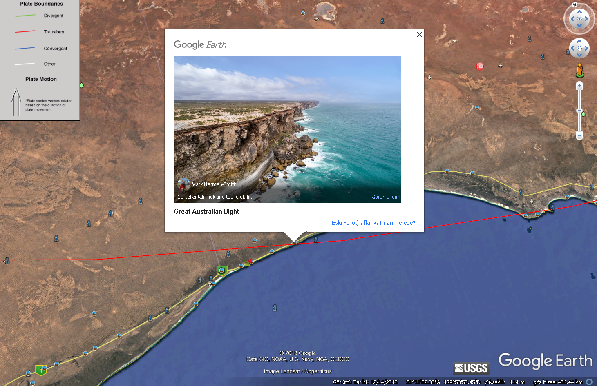Click the move-up arrow on the hand control
Image resolution: width=597 pixels, height=386 pixels.
pyautogui.click(x=579, y=42)
